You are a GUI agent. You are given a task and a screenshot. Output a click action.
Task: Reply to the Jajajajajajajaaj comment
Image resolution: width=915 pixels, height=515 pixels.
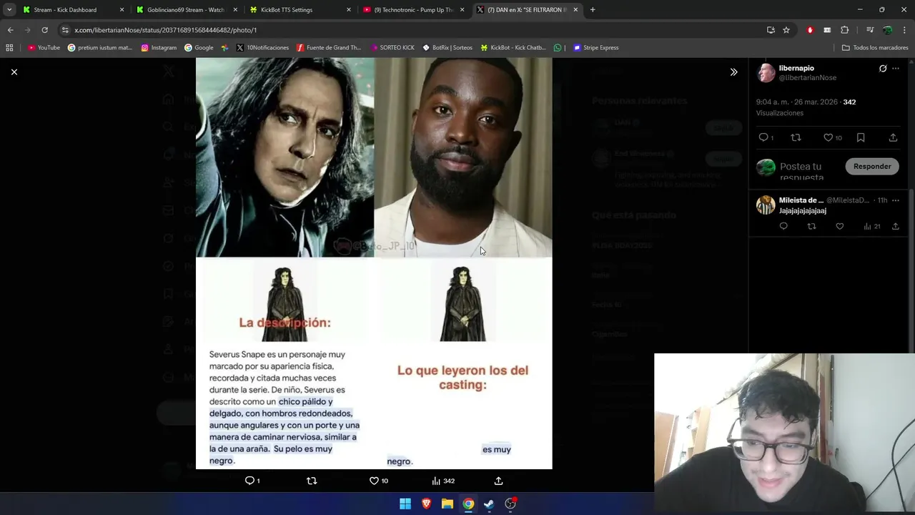[x=783, y=226]
